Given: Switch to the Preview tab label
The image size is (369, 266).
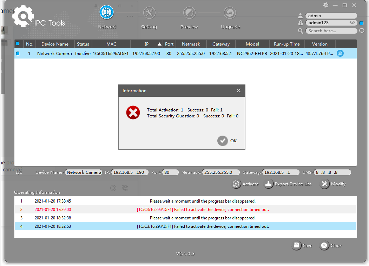Looking at the screenshot, I should (x=189, y=27).
